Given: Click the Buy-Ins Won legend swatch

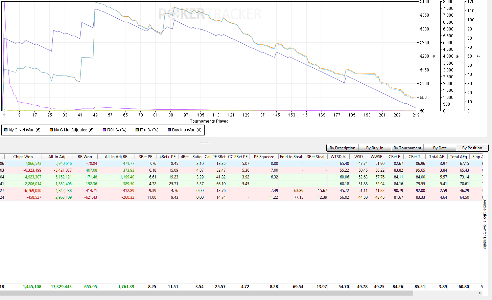Looking at the screenshot, I should [169, 130].
